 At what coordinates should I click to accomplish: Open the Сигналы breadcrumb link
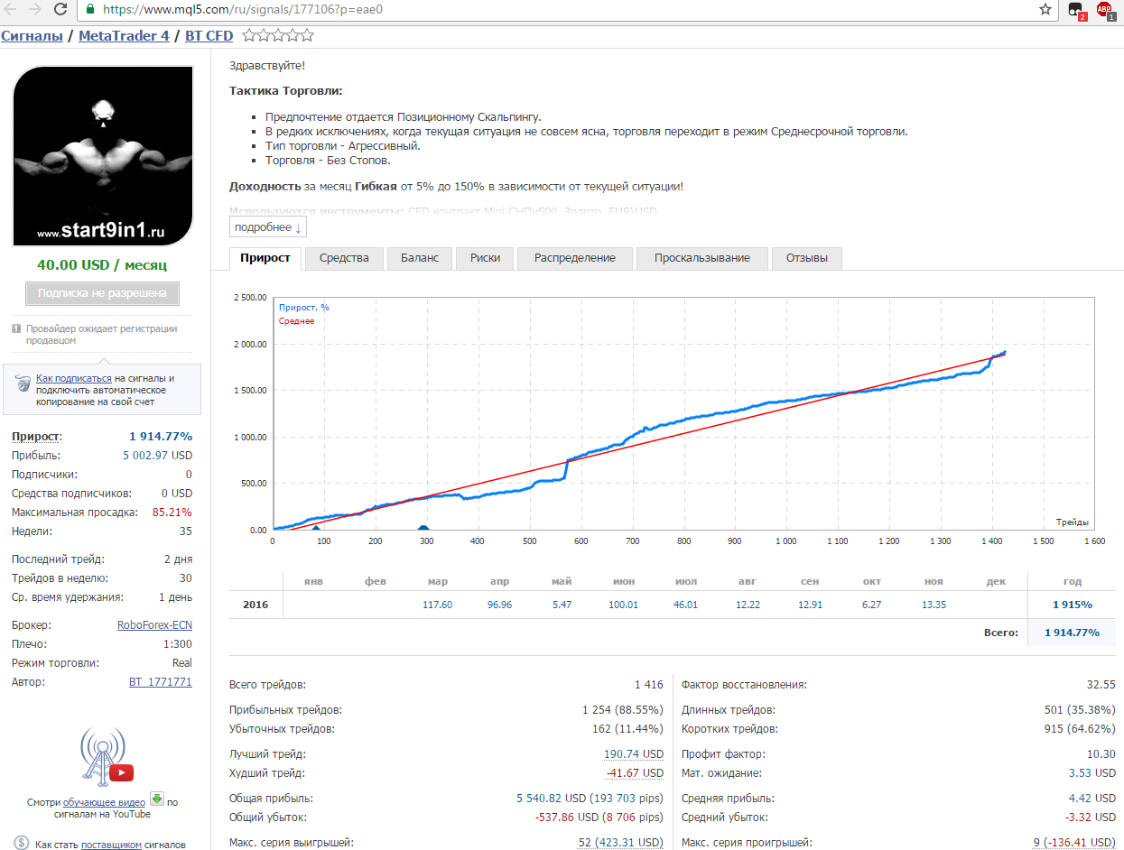[32, 36]
